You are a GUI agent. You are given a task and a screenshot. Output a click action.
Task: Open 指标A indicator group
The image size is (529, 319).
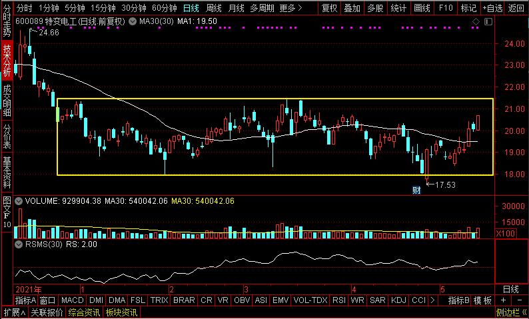[25, 300]
